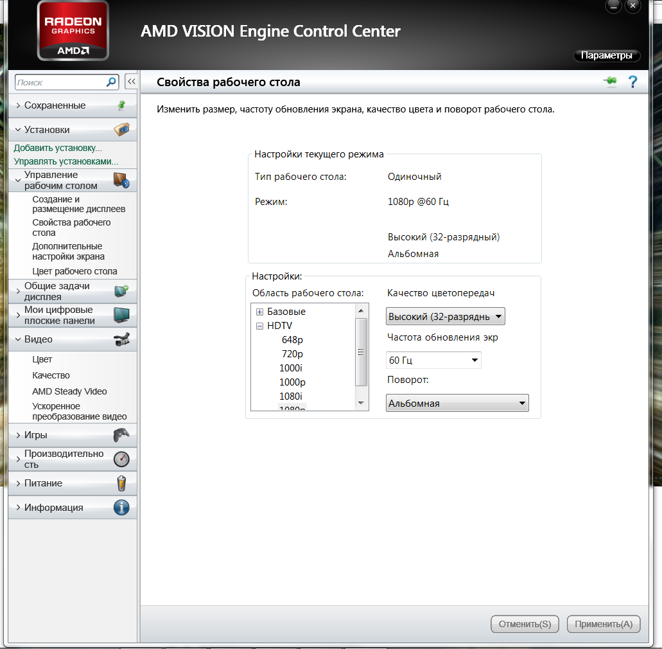
Task: Expand Мои цифровые плоские панели section
Action: [18, 316]
